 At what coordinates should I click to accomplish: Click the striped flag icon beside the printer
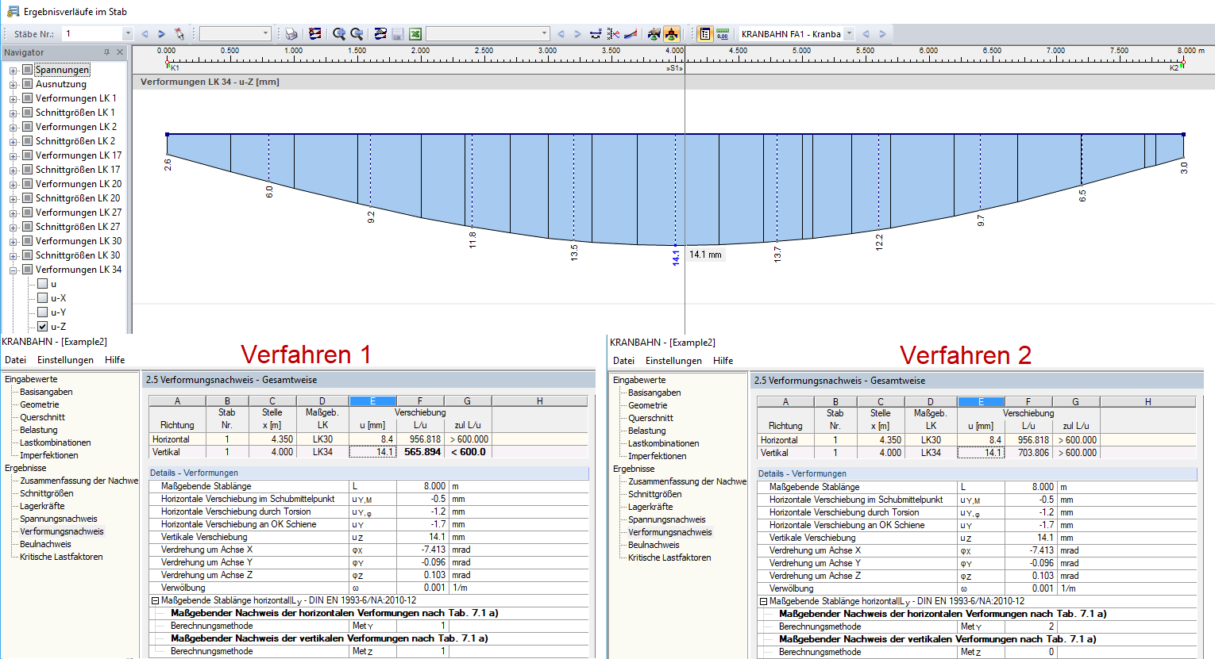tap(315, 34)
